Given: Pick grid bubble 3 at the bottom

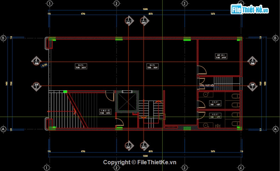Looking at the screenshot, I should [184, 167].
